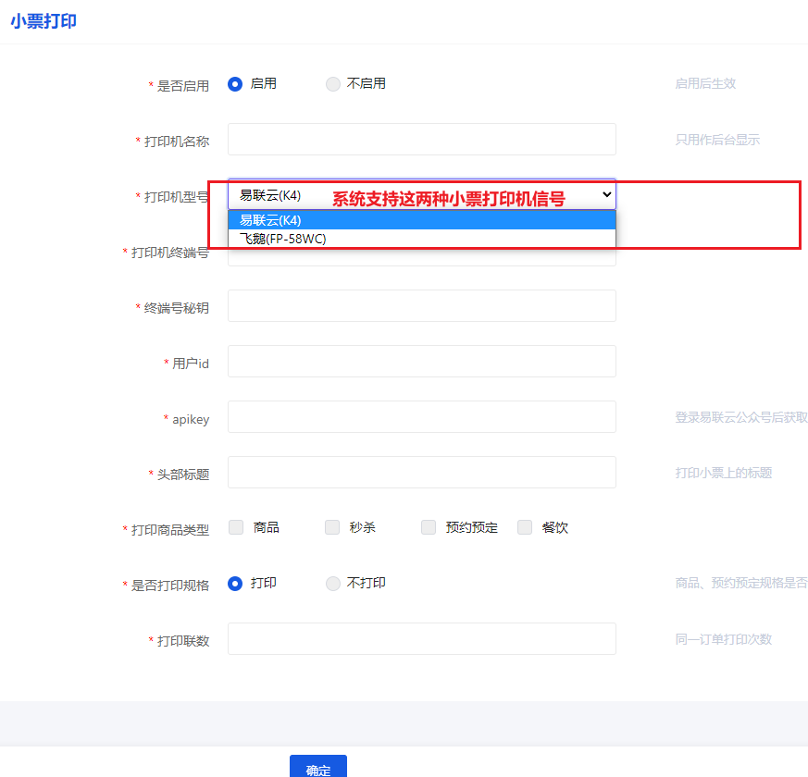Screen dimensions: 808x777
Task: Select the 打印 option for 是否打印规格
Action: tap(235, 583)
